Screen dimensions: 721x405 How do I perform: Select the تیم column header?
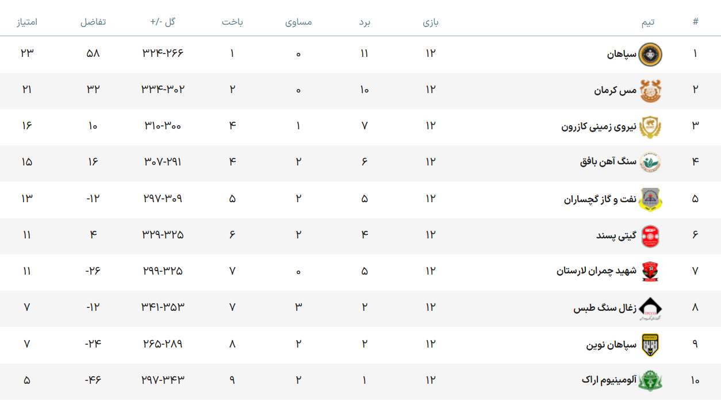pos(648,22)
